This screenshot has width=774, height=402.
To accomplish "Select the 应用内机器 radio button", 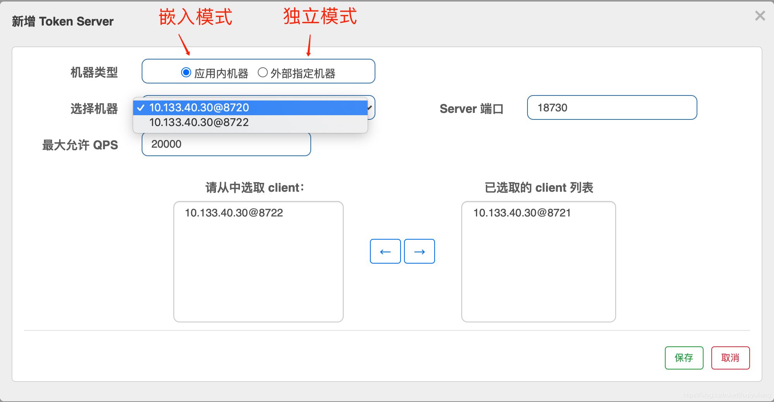I will tap(186, 72).
